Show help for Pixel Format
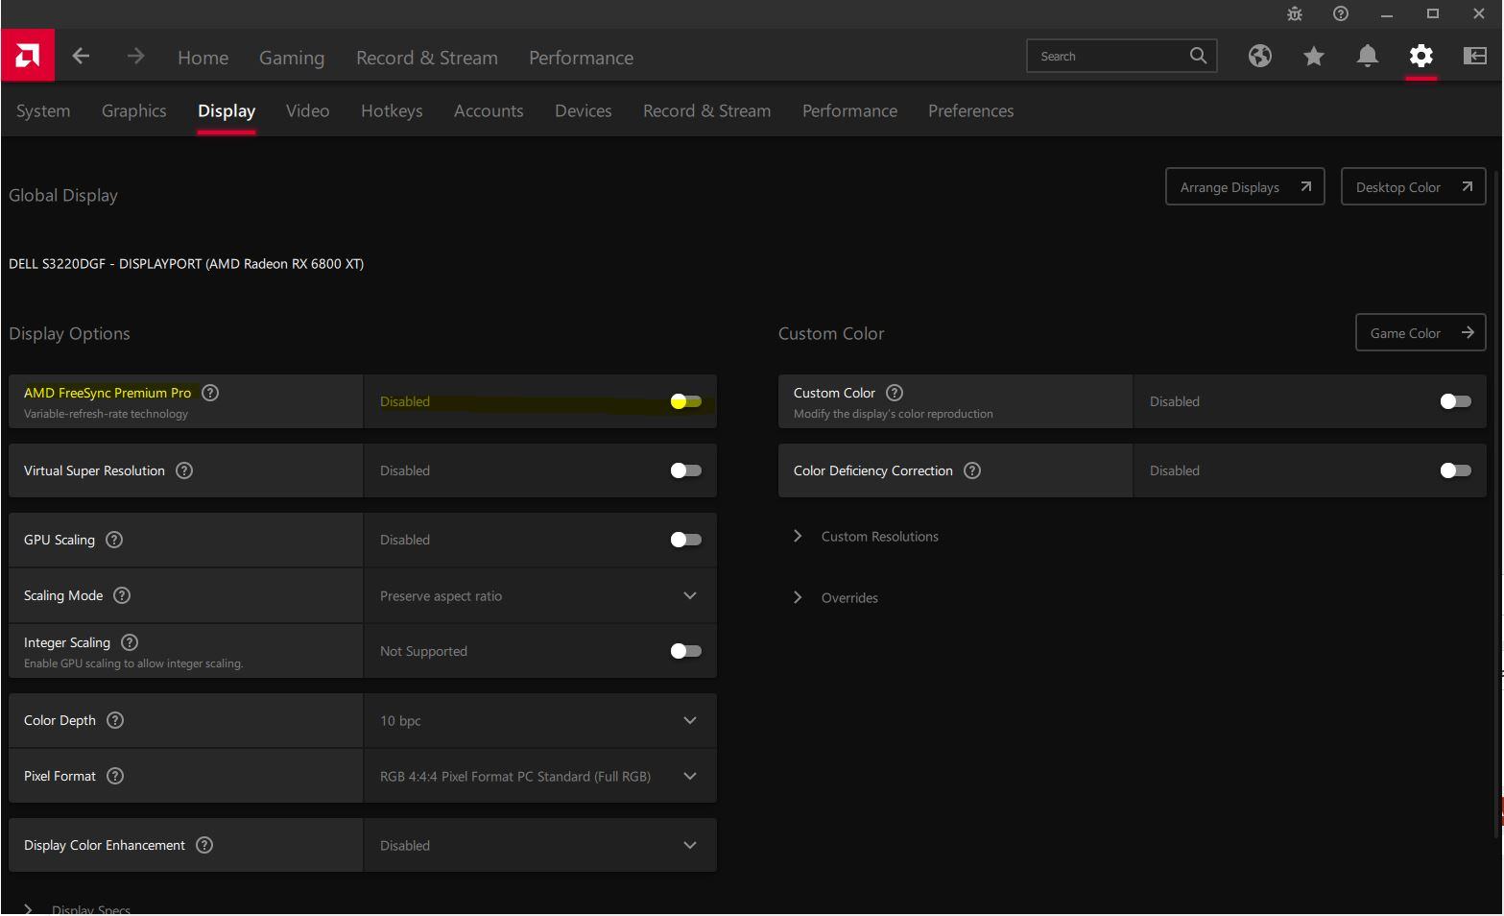This screenshot has height=916, width=1504. [x=115, y=776]
